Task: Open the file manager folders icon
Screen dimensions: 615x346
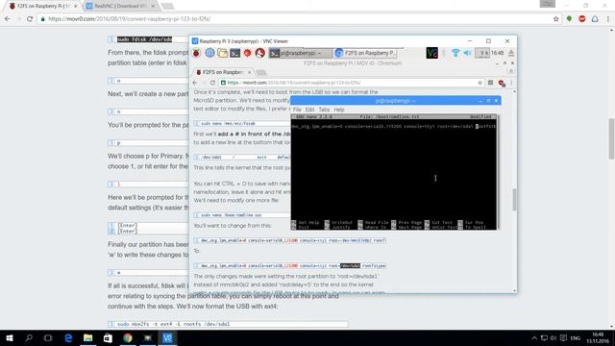Action: [222, 53]
